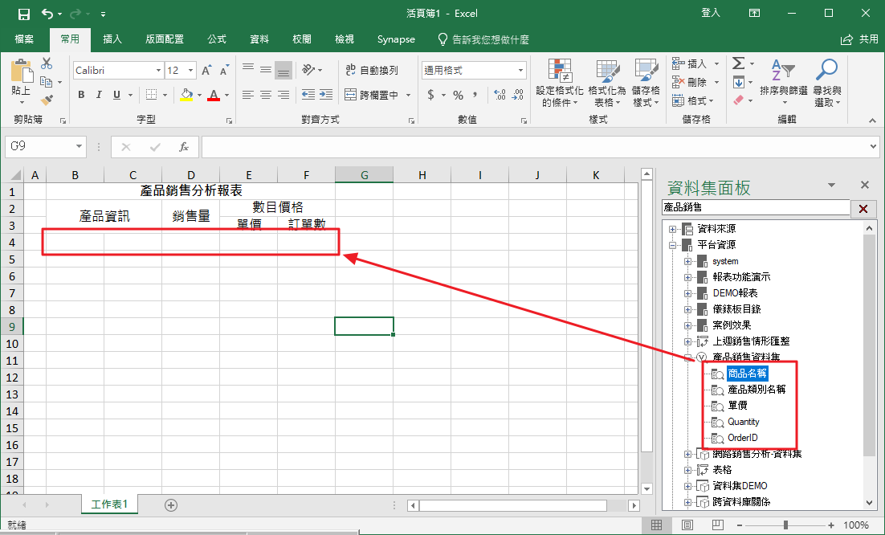
Task: Open the 公式 ribbon tab
Action: 217,39
